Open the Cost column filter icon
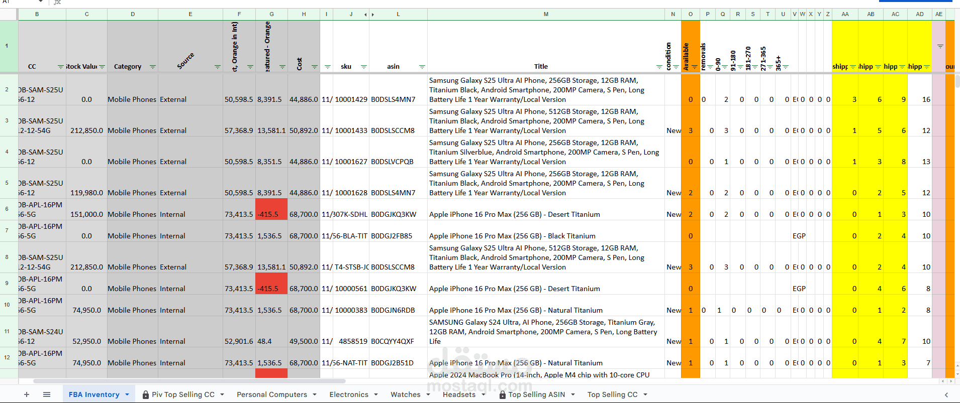 315,67
